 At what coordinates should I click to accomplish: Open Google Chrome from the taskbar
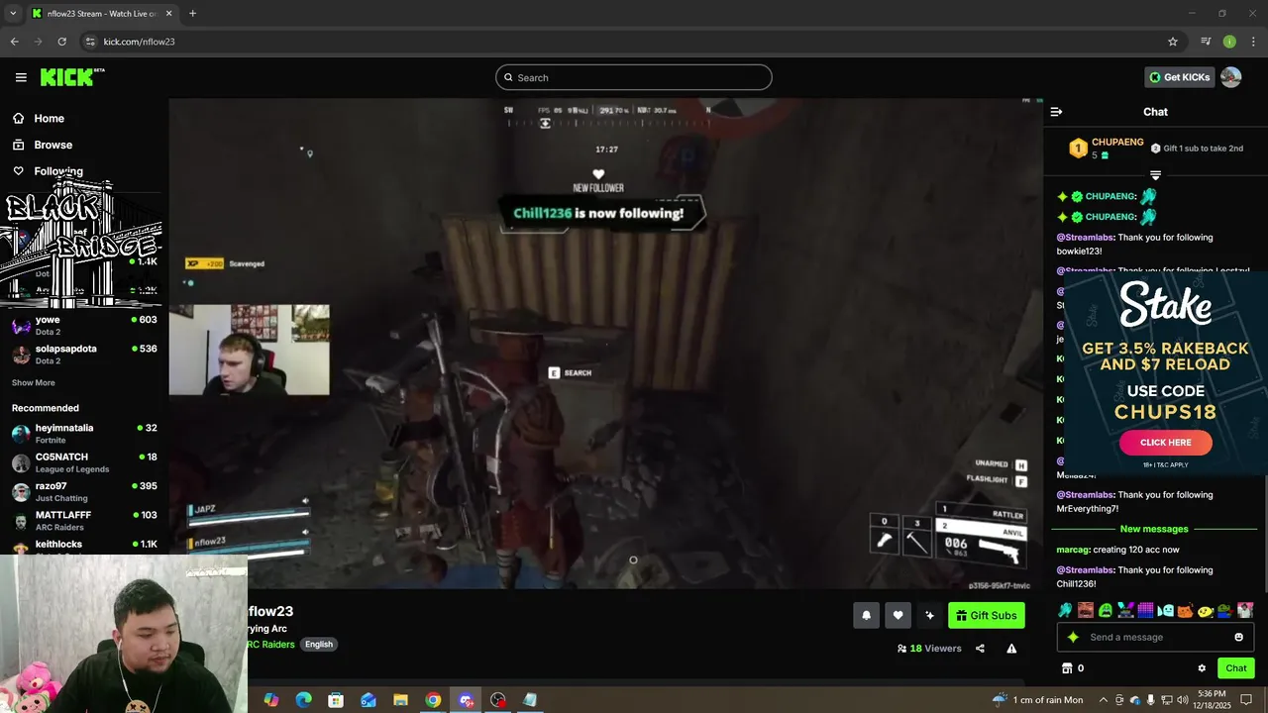433,700
